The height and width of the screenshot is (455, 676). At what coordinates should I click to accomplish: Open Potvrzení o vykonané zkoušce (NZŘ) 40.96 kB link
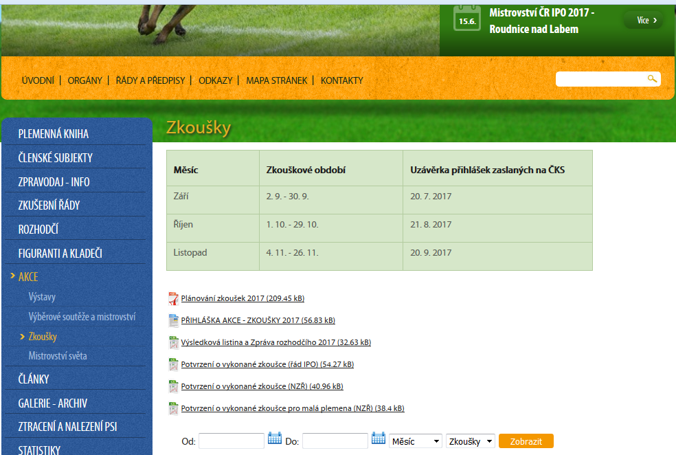click(262, 386)
